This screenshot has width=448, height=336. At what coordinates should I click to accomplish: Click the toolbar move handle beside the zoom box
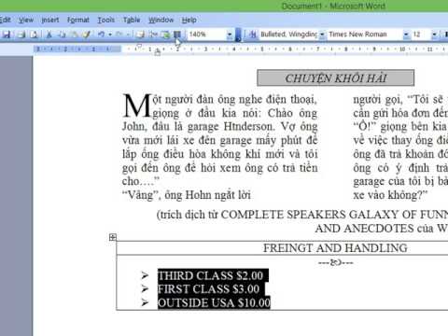click(x=239, y=35)
